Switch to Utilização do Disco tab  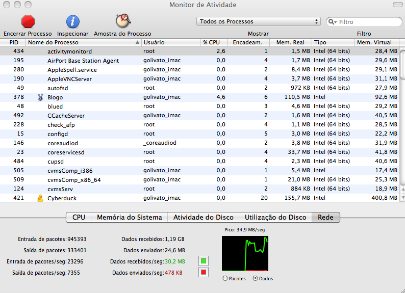pos(275,217)
